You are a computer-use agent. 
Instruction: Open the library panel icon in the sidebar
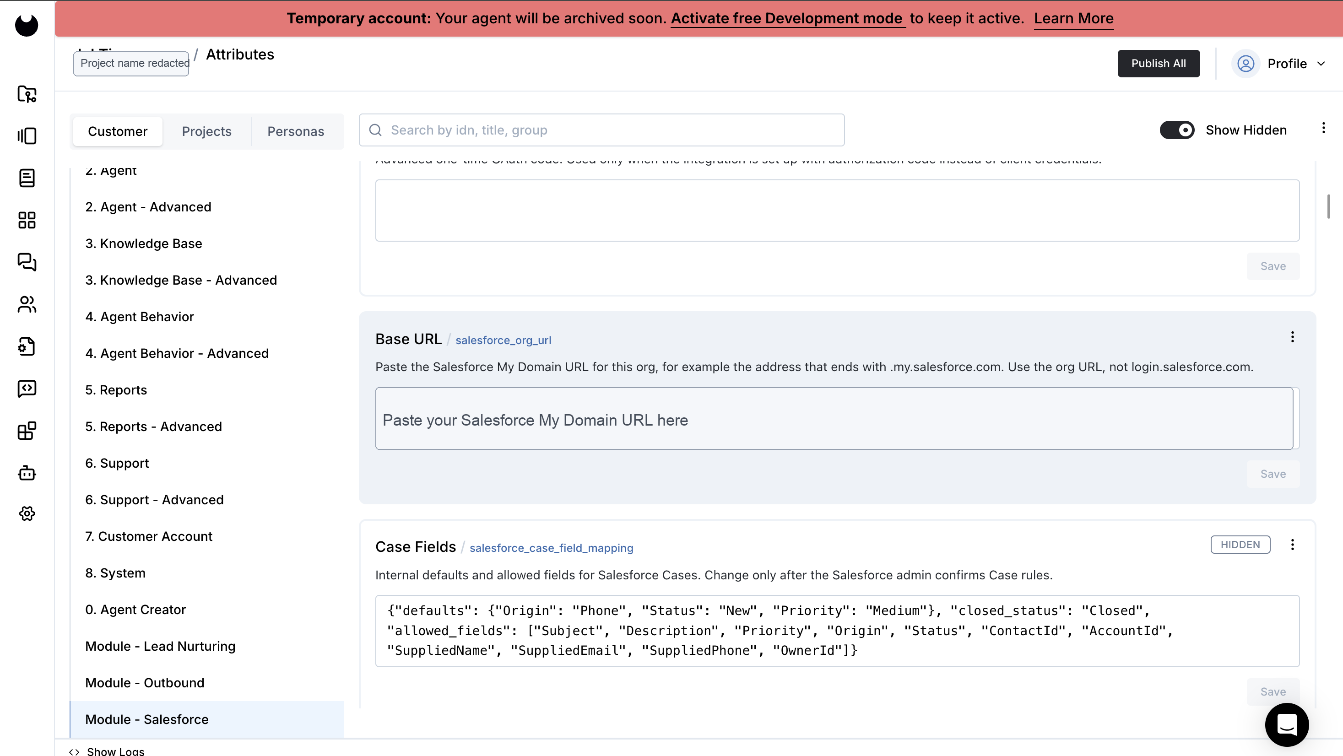[27, 136]
